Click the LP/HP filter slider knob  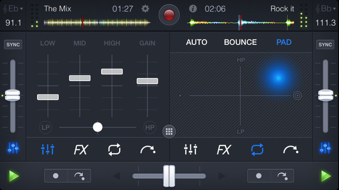tap(97, 127)
